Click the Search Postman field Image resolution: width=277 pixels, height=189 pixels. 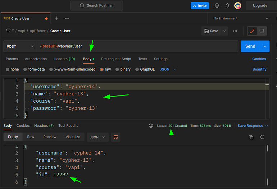click(x=97, y=6)
